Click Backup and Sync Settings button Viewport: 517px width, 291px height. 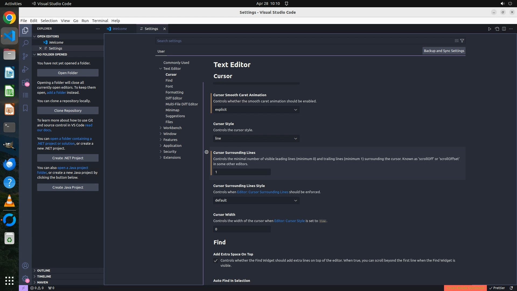[444, 51]
